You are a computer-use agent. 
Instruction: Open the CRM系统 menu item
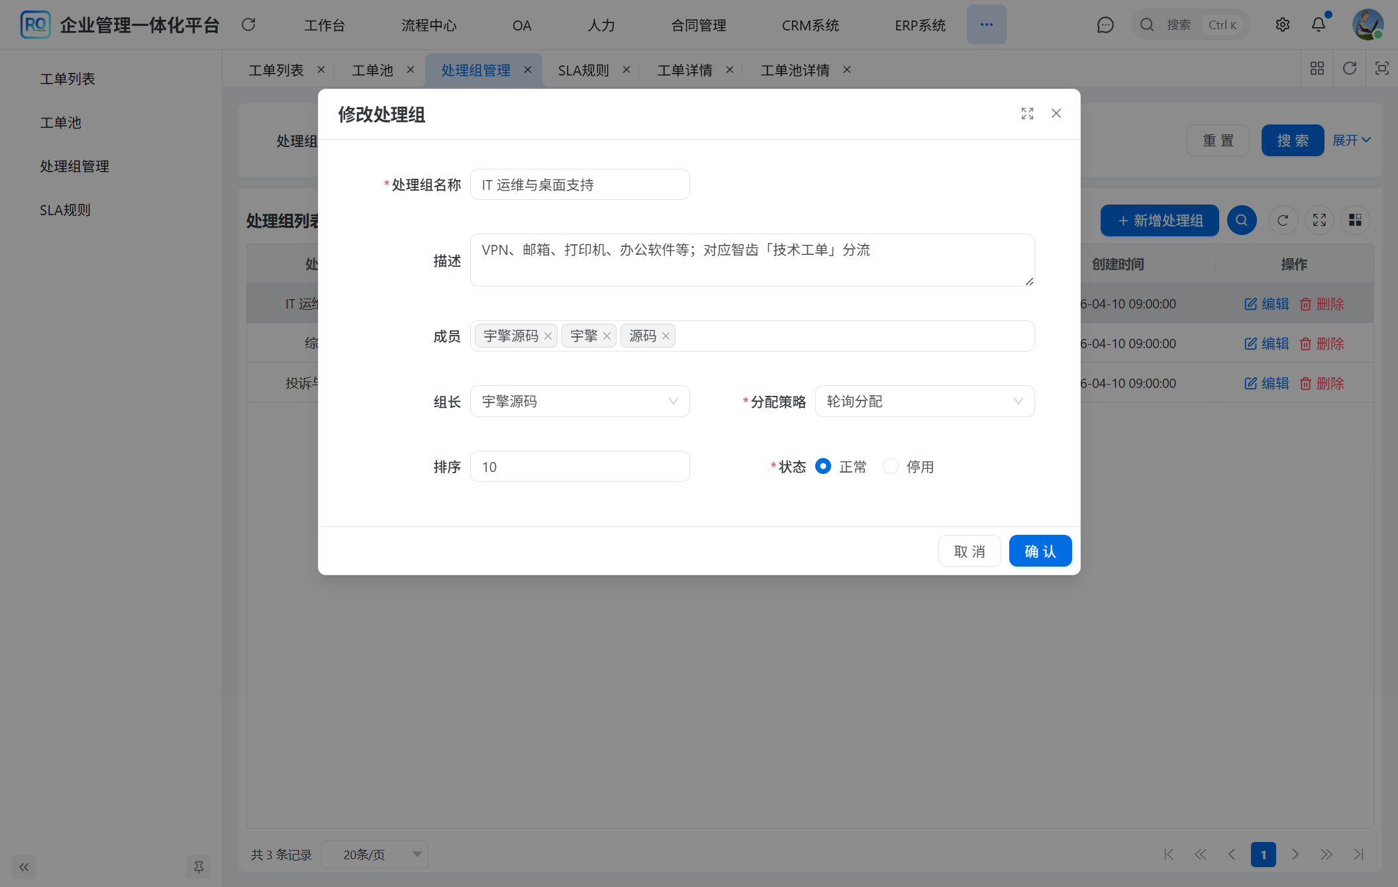coord(811,25)
